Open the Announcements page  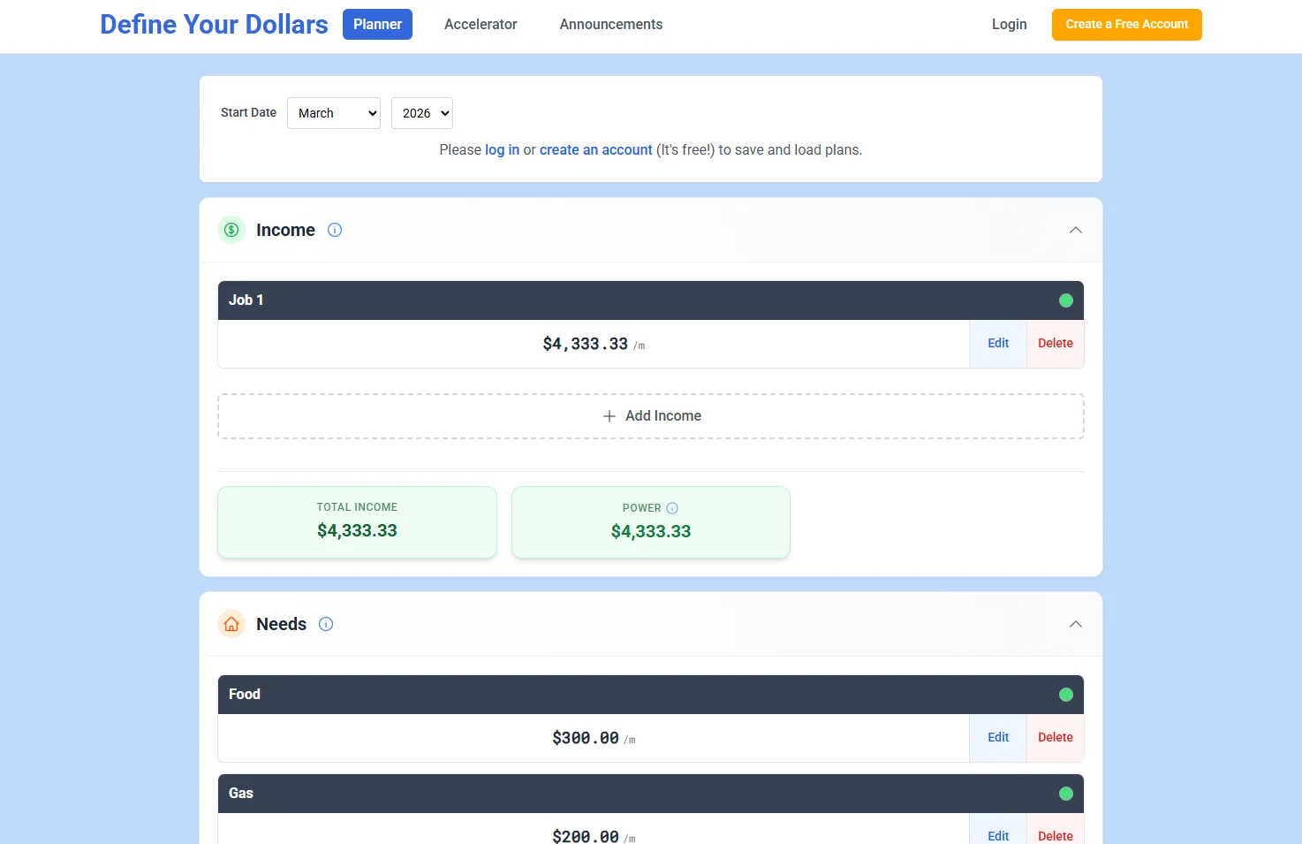coord(610,24)
